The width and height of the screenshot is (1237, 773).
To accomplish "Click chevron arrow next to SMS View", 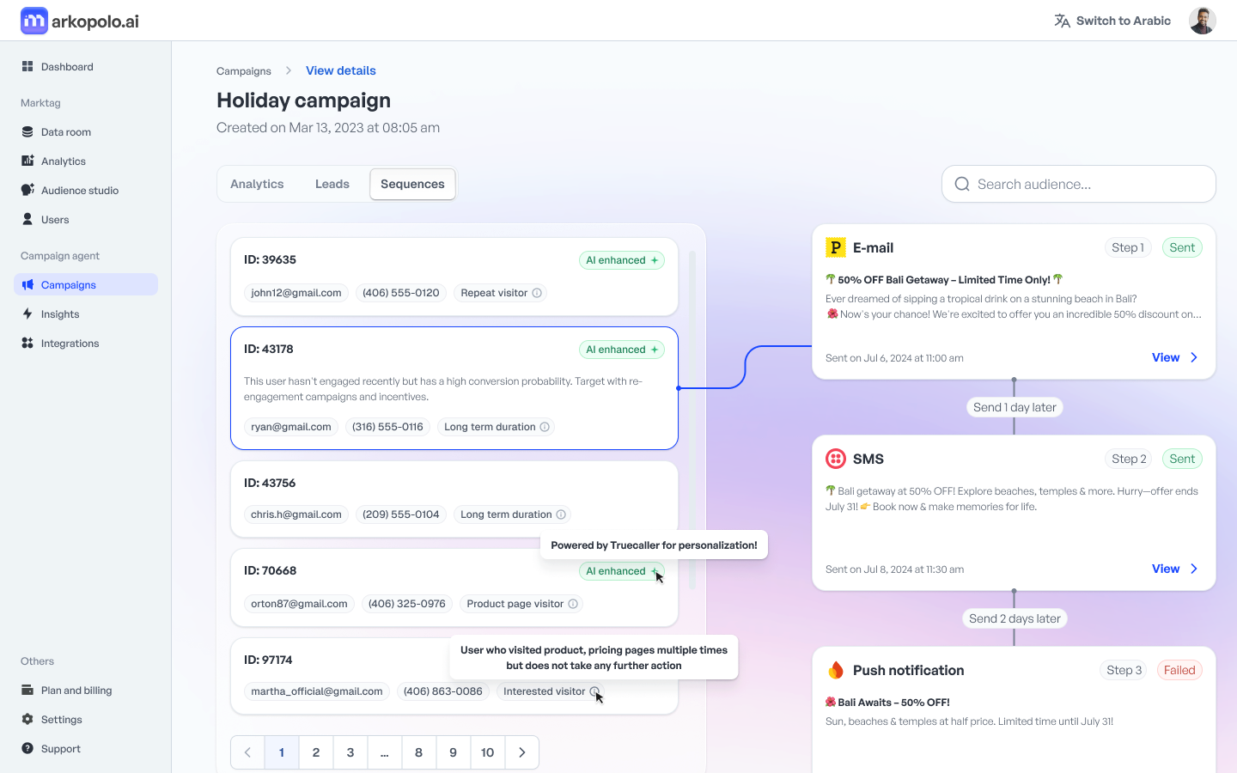I will (x=1194, y=569).
